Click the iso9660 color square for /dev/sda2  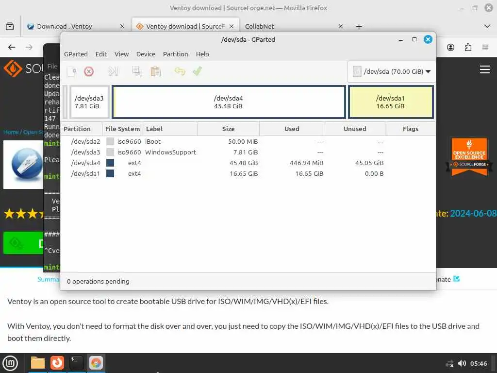[110, 141]
